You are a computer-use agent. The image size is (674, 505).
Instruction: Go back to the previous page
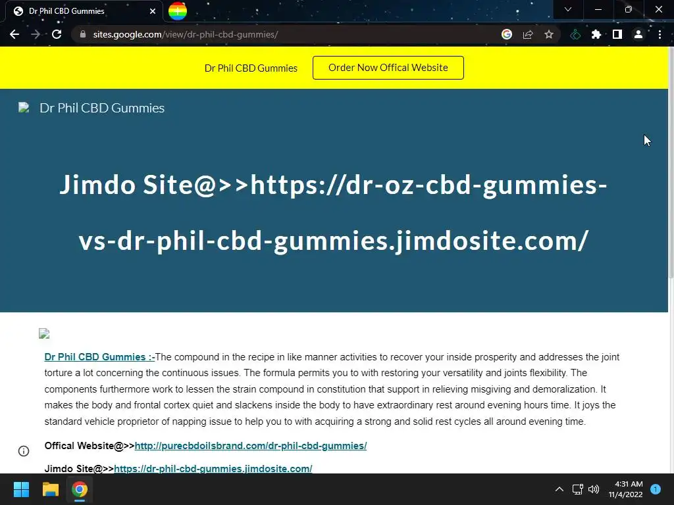point(14,34)
